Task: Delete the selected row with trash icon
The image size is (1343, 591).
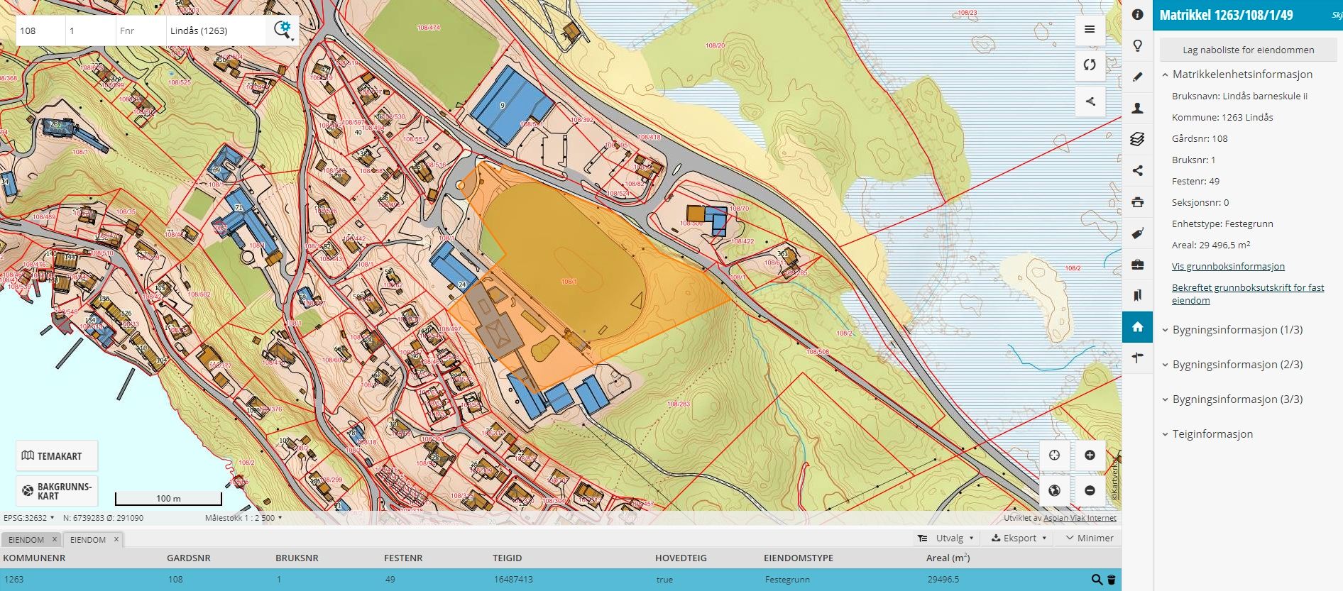Action: tap(1112, 580)
